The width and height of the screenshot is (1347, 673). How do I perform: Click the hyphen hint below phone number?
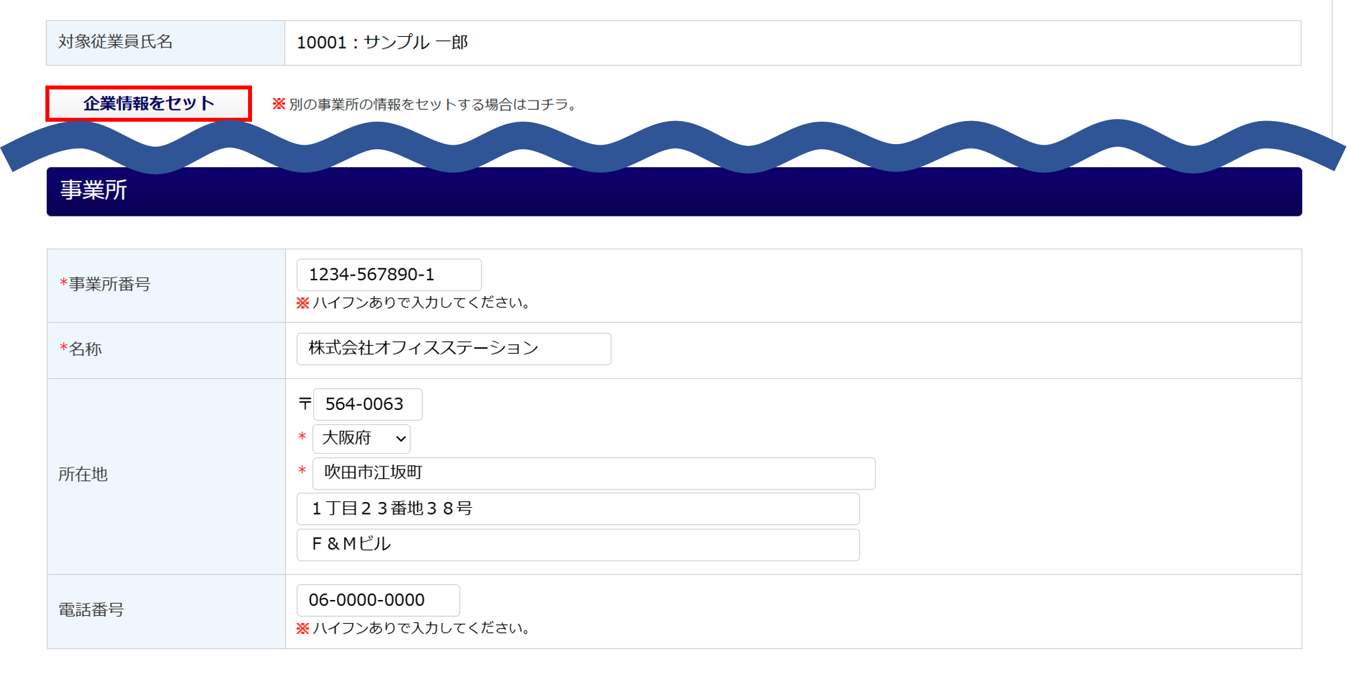click(x=414, y=629)
